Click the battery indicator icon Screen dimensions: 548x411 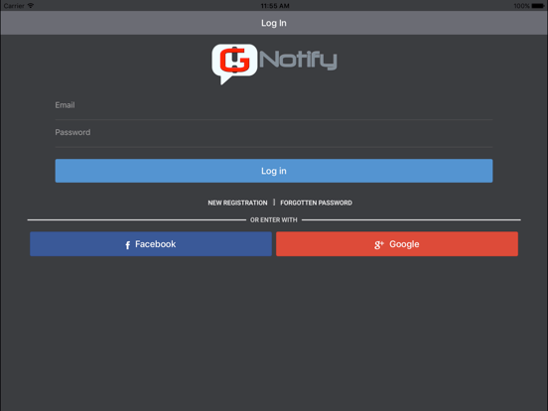[538, 6]
